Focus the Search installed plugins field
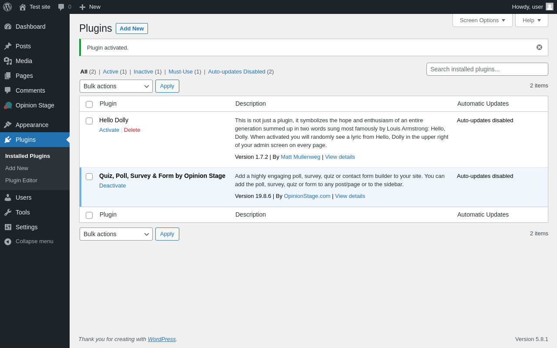Viewport: 557px width, 348px height. point(487,69)
